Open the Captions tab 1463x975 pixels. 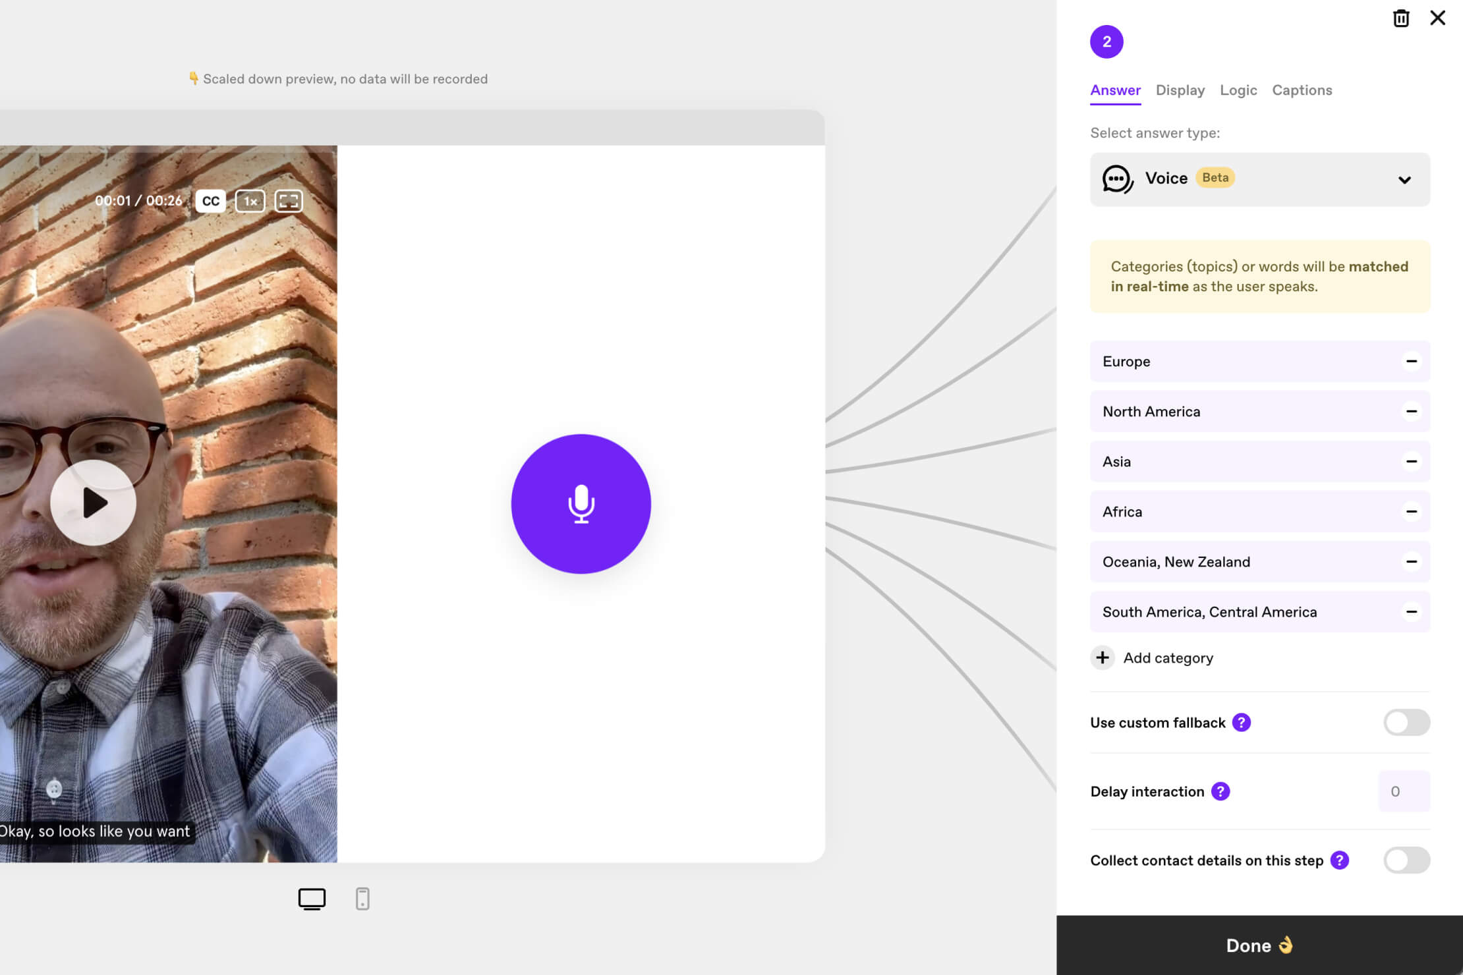click(x=1302, y=90)
